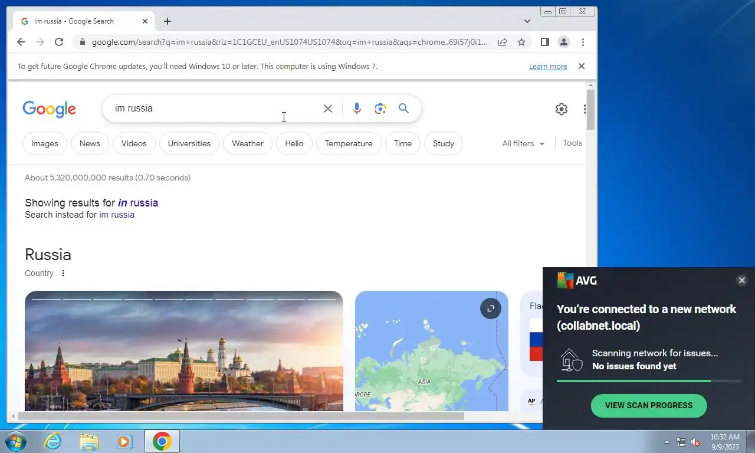Search by image with Lens icon

pyautogui.click(x=380, y=109)
